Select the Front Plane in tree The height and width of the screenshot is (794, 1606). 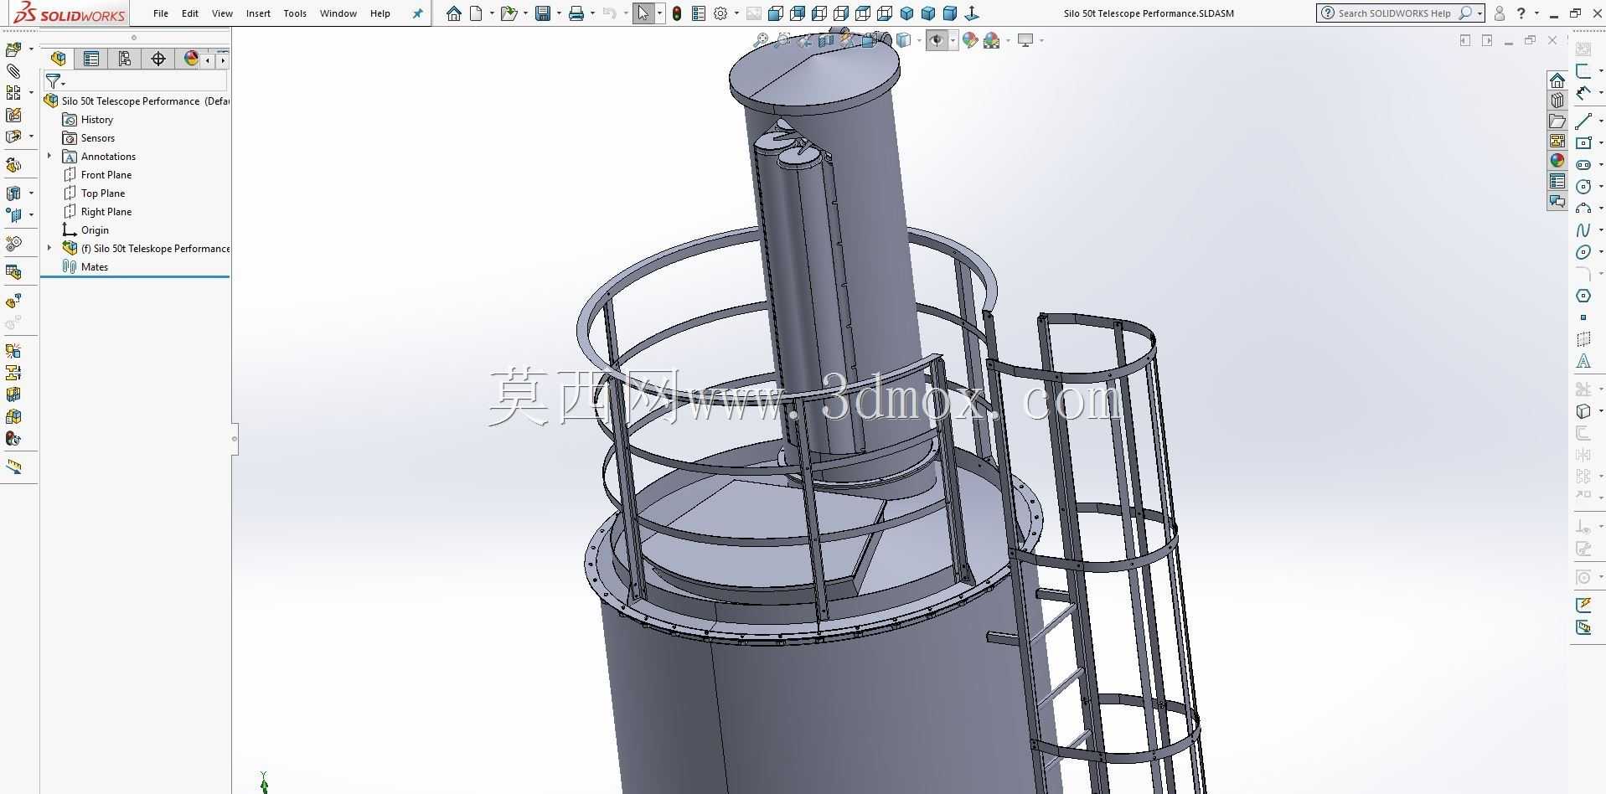(106, 174)
